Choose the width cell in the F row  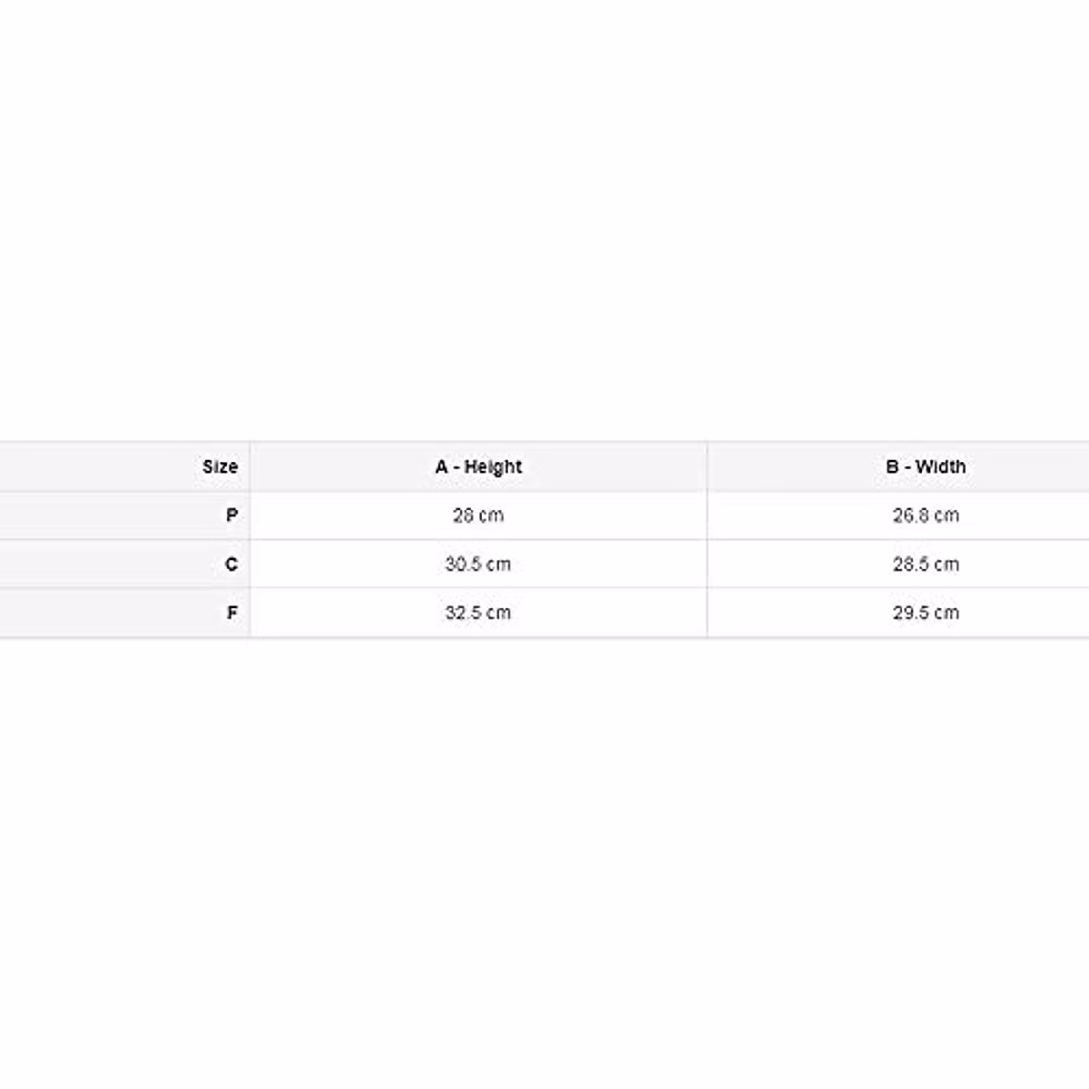[926, 613]
